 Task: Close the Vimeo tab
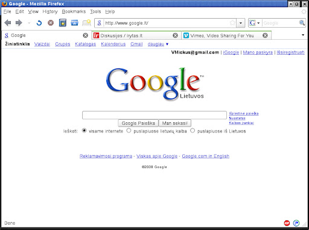click(266, 36)
